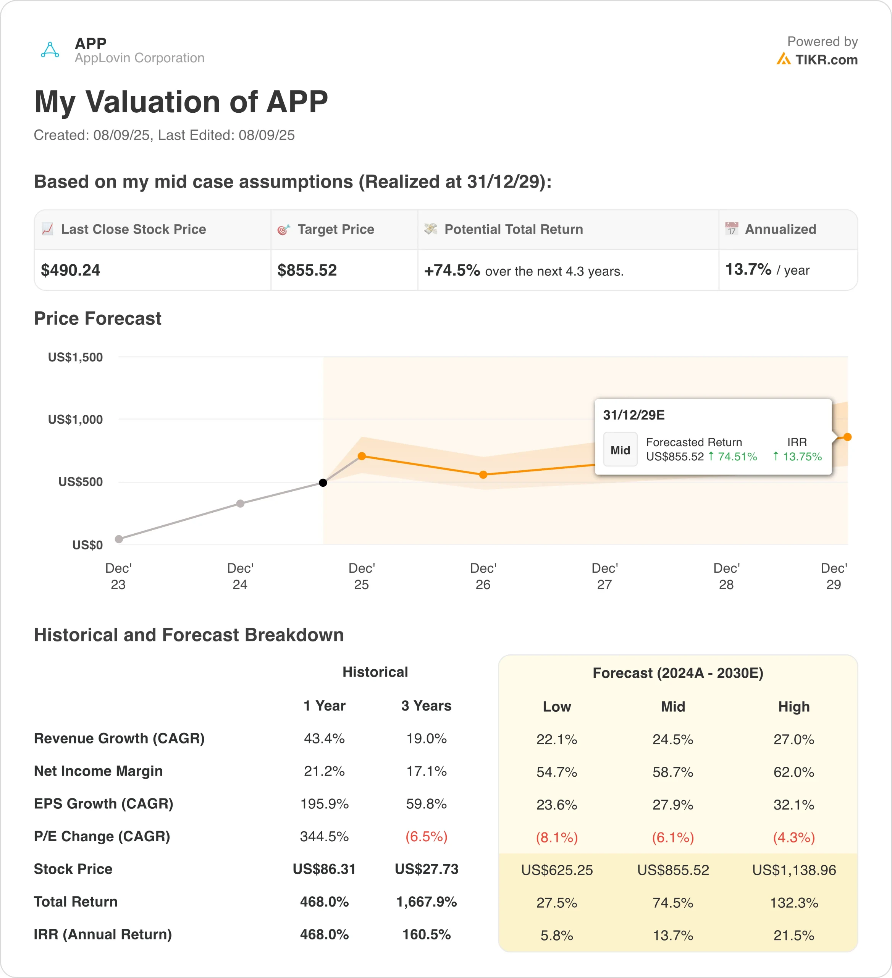Click the $855.52 target price value
892x978 pixels.
[307, 270]
